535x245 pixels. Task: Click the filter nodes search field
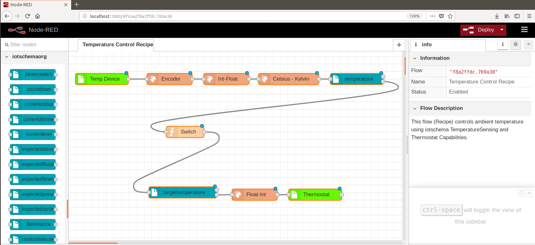(35, 45)
